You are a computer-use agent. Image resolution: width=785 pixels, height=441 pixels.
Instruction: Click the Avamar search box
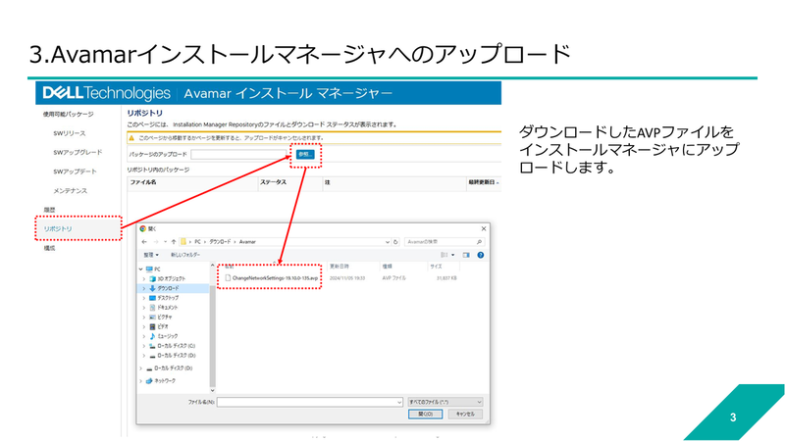(445, 242)
